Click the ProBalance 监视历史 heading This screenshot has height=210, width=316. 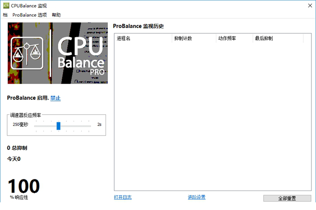pos(138,26)
